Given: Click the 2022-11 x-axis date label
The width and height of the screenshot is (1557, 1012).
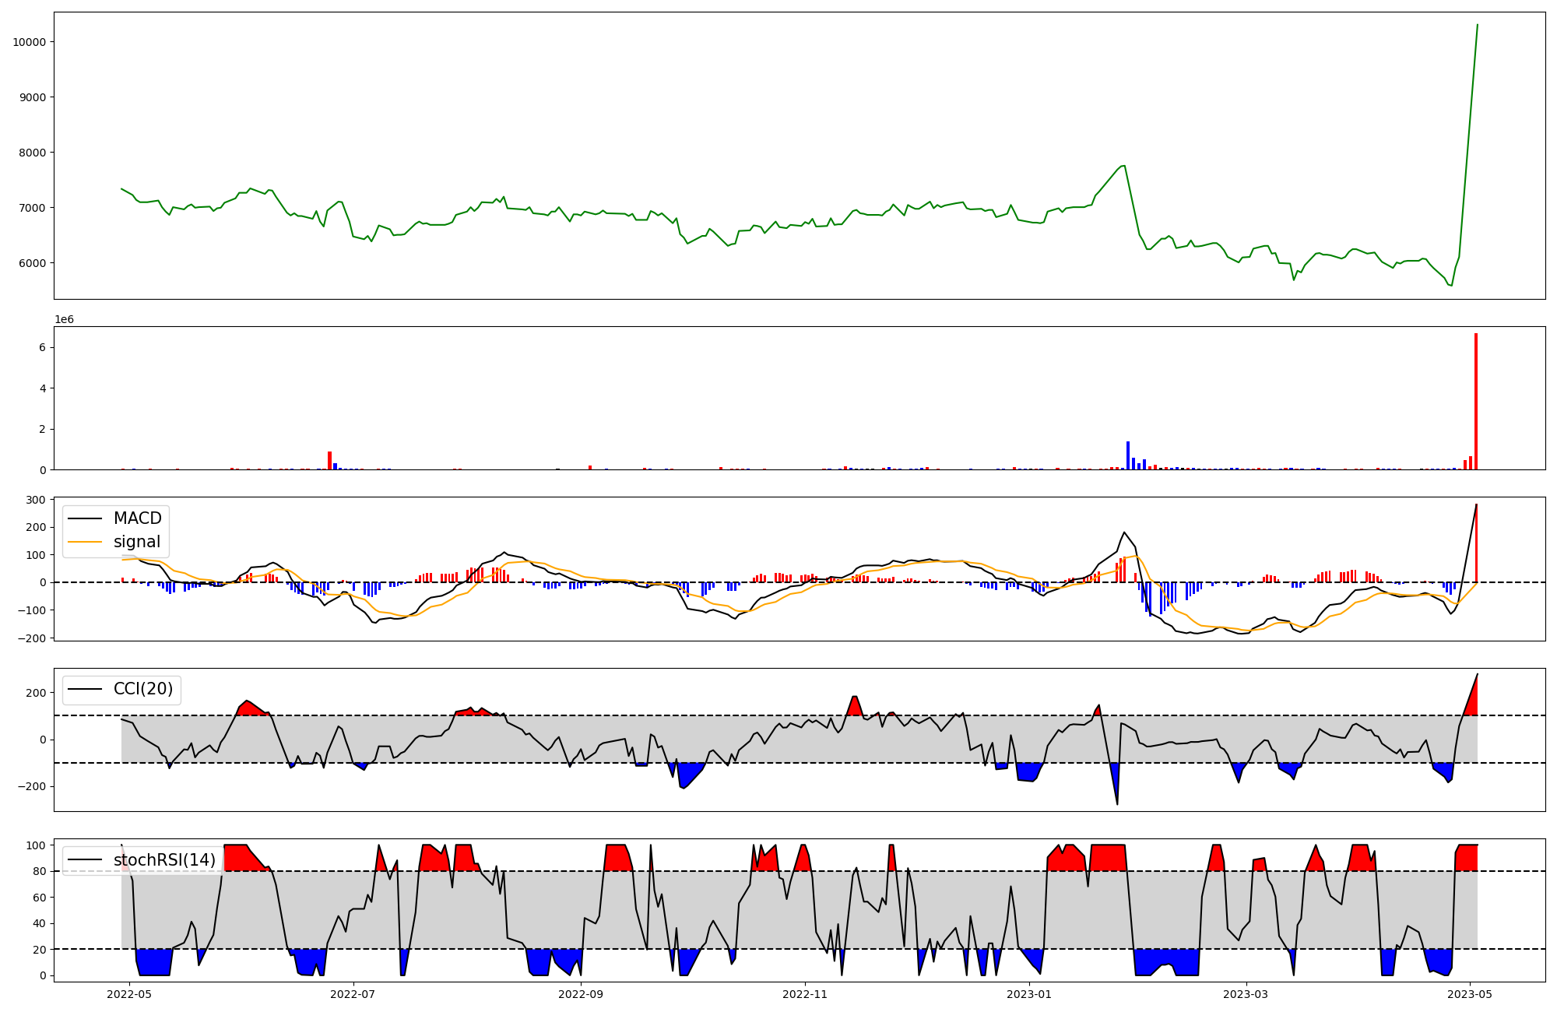Looking at the screenshot, I should point(805,994).
